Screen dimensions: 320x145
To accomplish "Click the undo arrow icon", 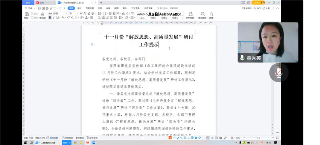I will 55,8.
